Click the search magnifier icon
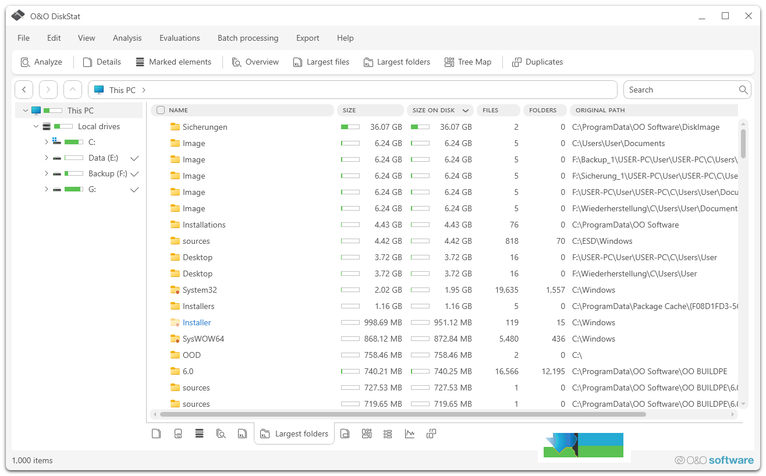 [743, 90]
